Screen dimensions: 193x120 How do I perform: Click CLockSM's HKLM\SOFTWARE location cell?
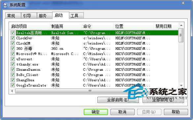click(x=133, y=43)
